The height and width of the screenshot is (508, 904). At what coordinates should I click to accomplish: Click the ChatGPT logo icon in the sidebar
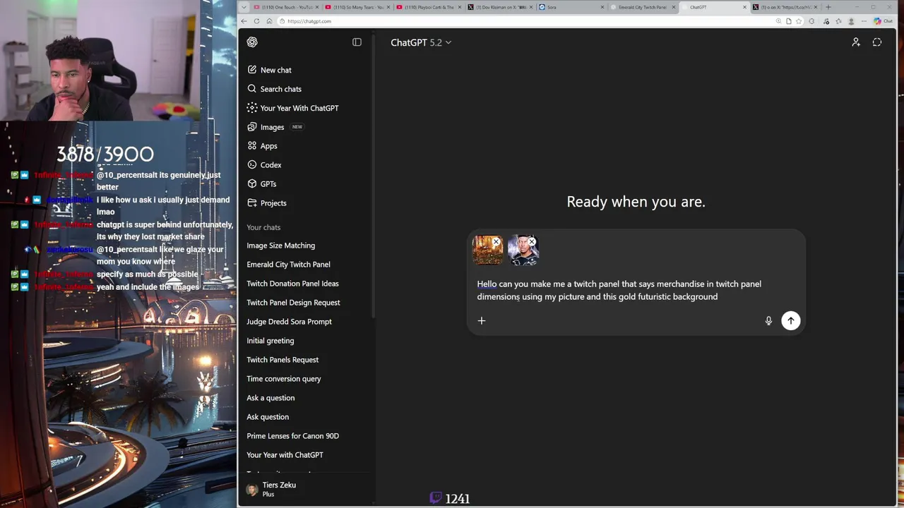252,42
